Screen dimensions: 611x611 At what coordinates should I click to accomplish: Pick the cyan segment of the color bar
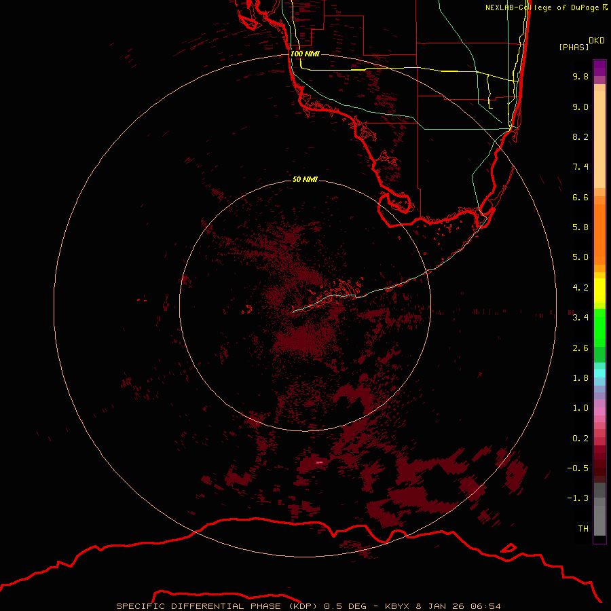(x=599, y=373)
